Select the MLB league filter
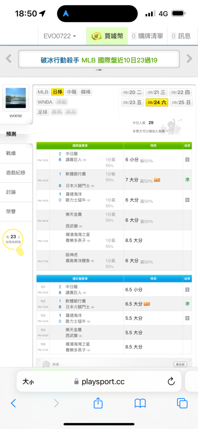The width and height of the screenshot is (198, 429). click(43, 92)
